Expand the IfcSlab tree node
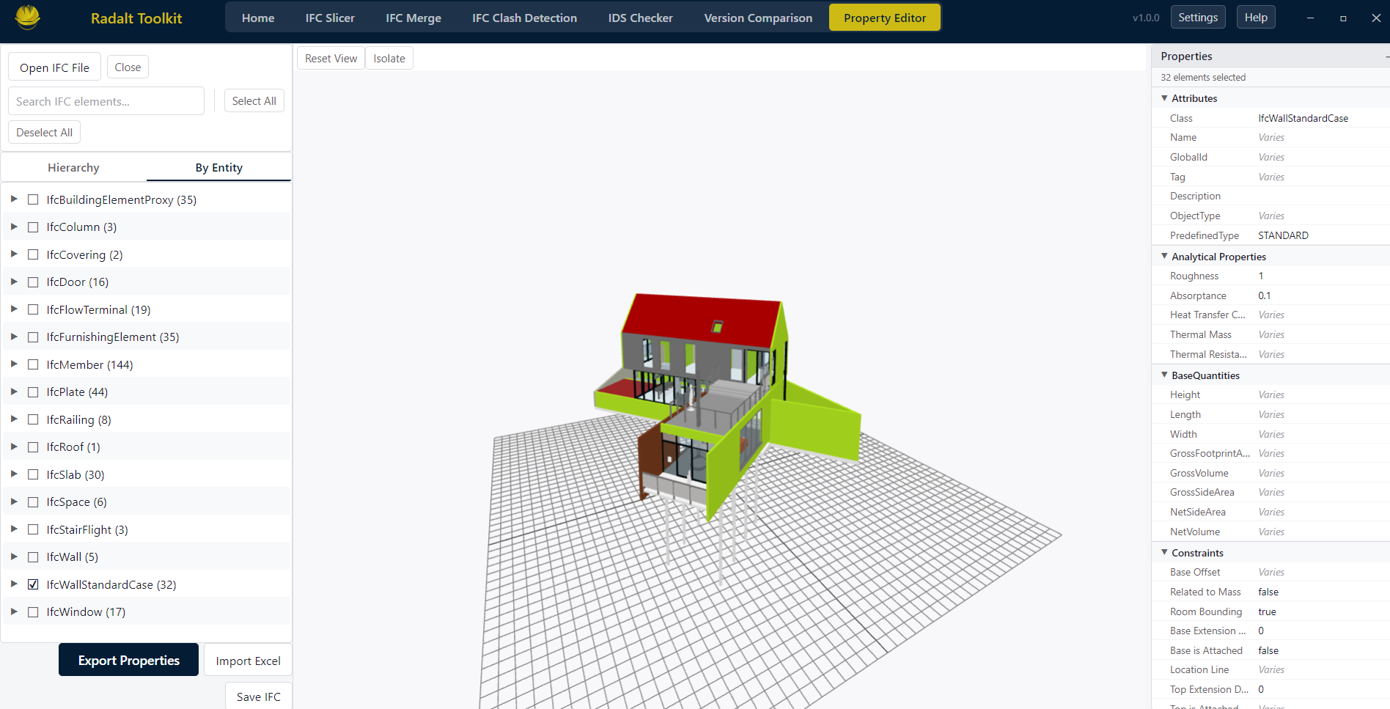 pyautogui.click(x=13, y=474)
